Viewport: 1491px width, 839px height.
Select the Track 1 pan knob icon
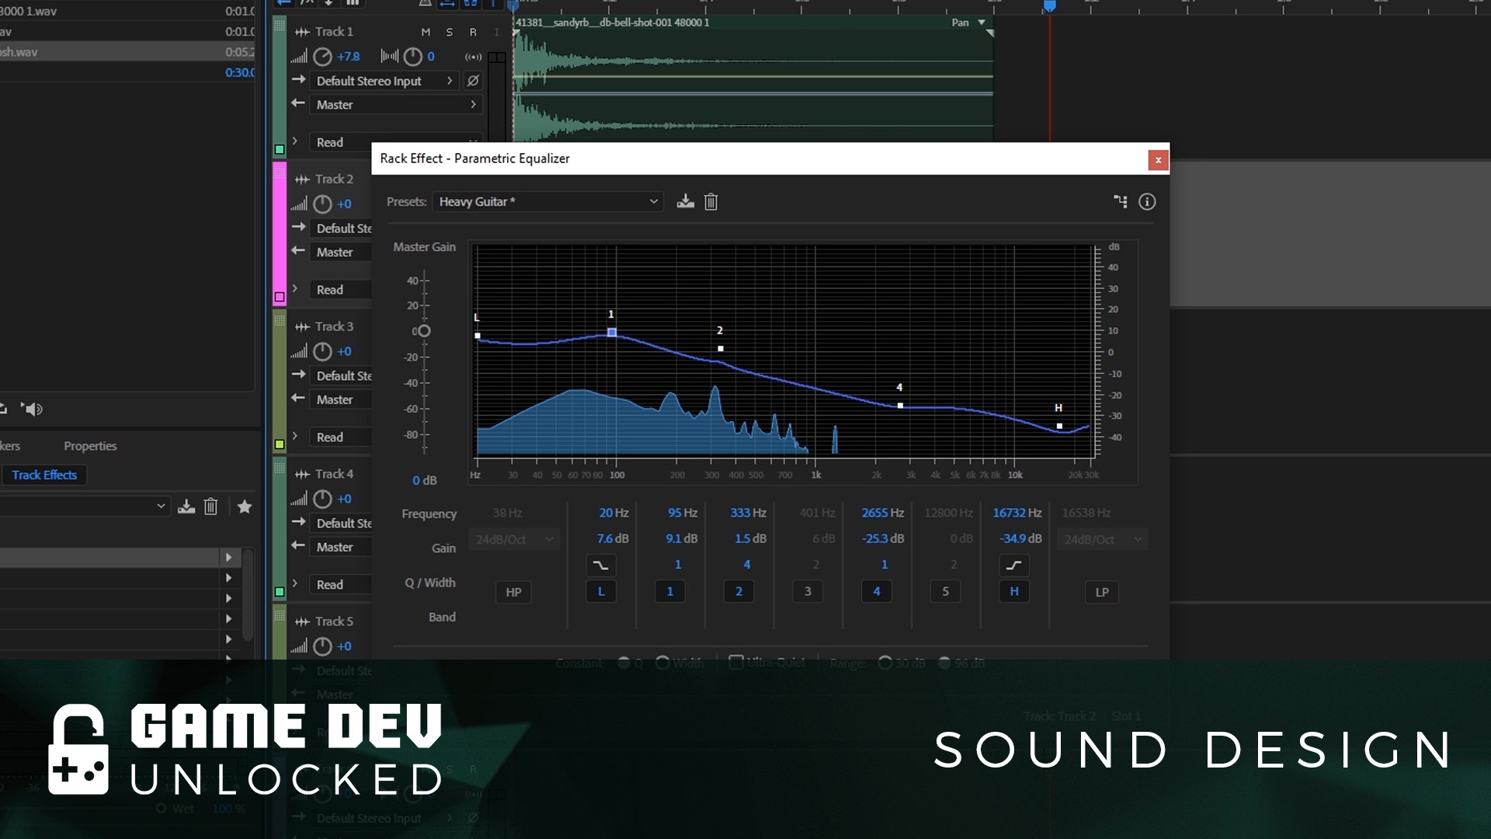pyautogui.click(x=412, y=57)
